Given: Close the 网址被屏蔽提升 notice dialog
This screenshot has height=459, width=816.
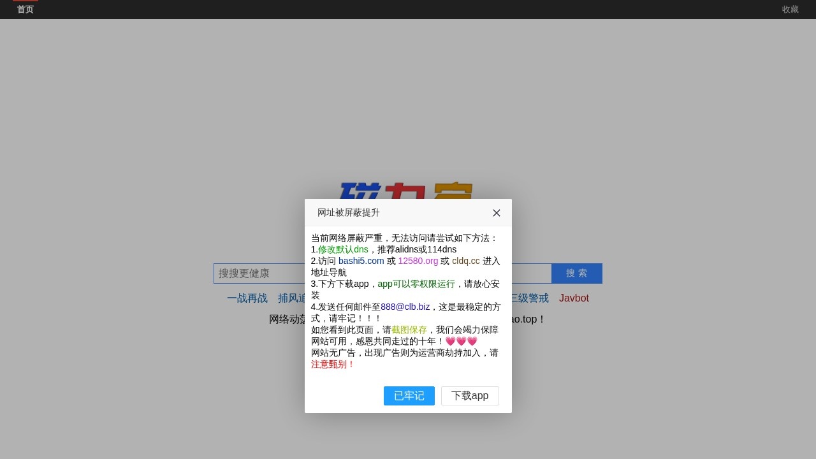Looking at the screenshot, I should click(x=496, y=213).
